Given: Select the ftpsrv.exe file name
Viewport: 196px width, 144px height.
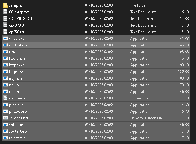Looking at the screenshot, I should (17, 58).
